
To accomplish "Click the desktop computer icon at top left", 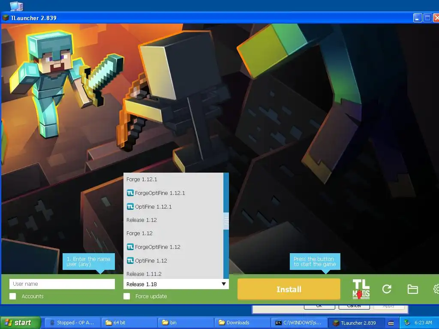I will [x=17, y=6].
